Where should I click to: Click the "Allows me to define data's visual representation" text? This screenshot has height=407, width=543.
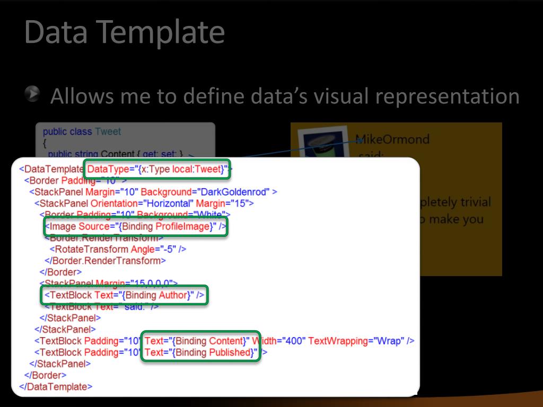pos(285,96)
